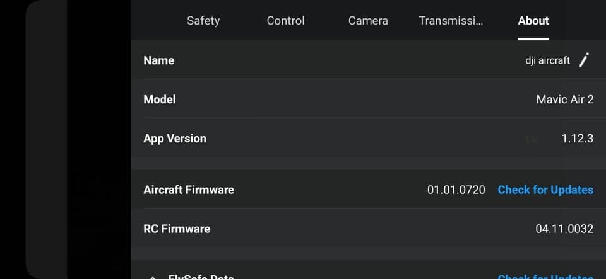Open the Safety tab
The image size is (606, 279).
[x=203, y=20]
